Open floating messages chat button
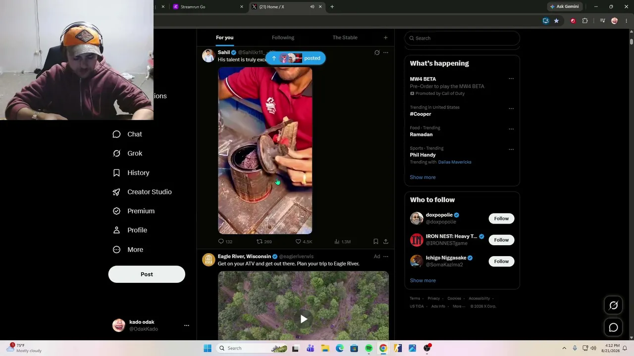 [x=613, y=327]
